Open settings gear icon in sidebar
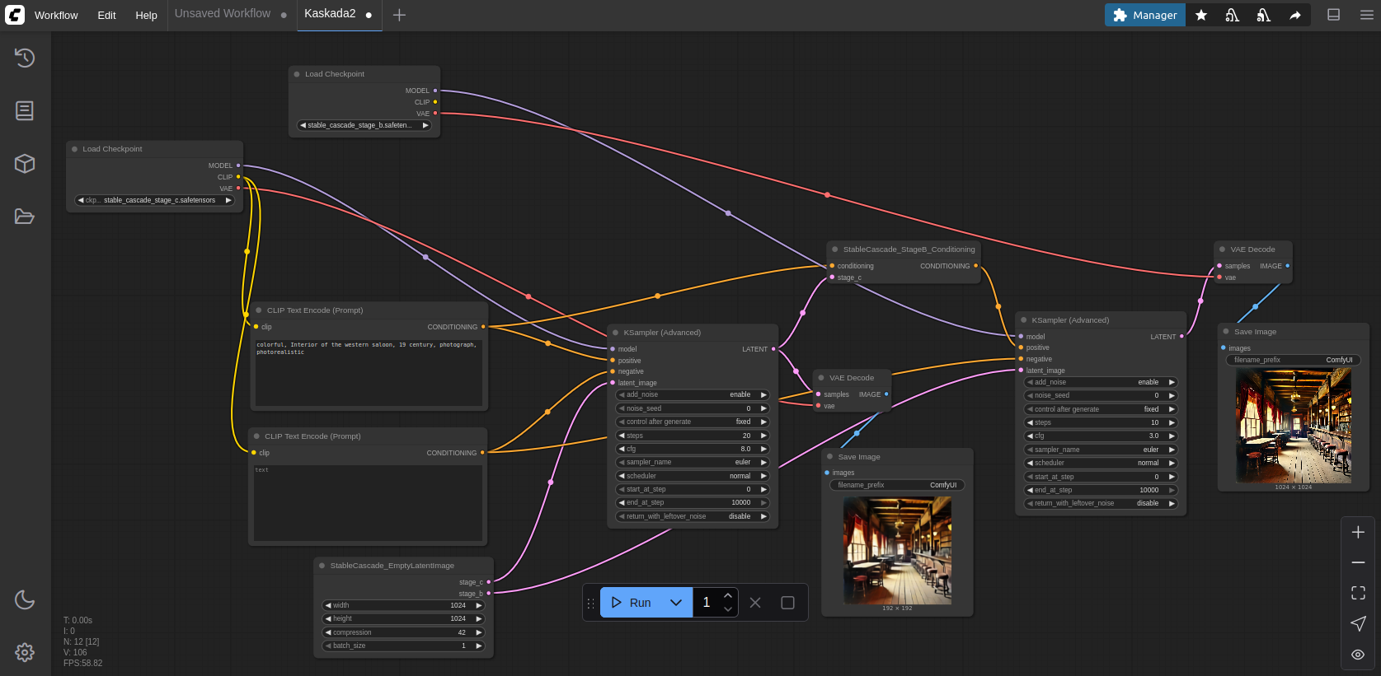This screenshot has width=1381, height=676. click(x=25, y=652)
